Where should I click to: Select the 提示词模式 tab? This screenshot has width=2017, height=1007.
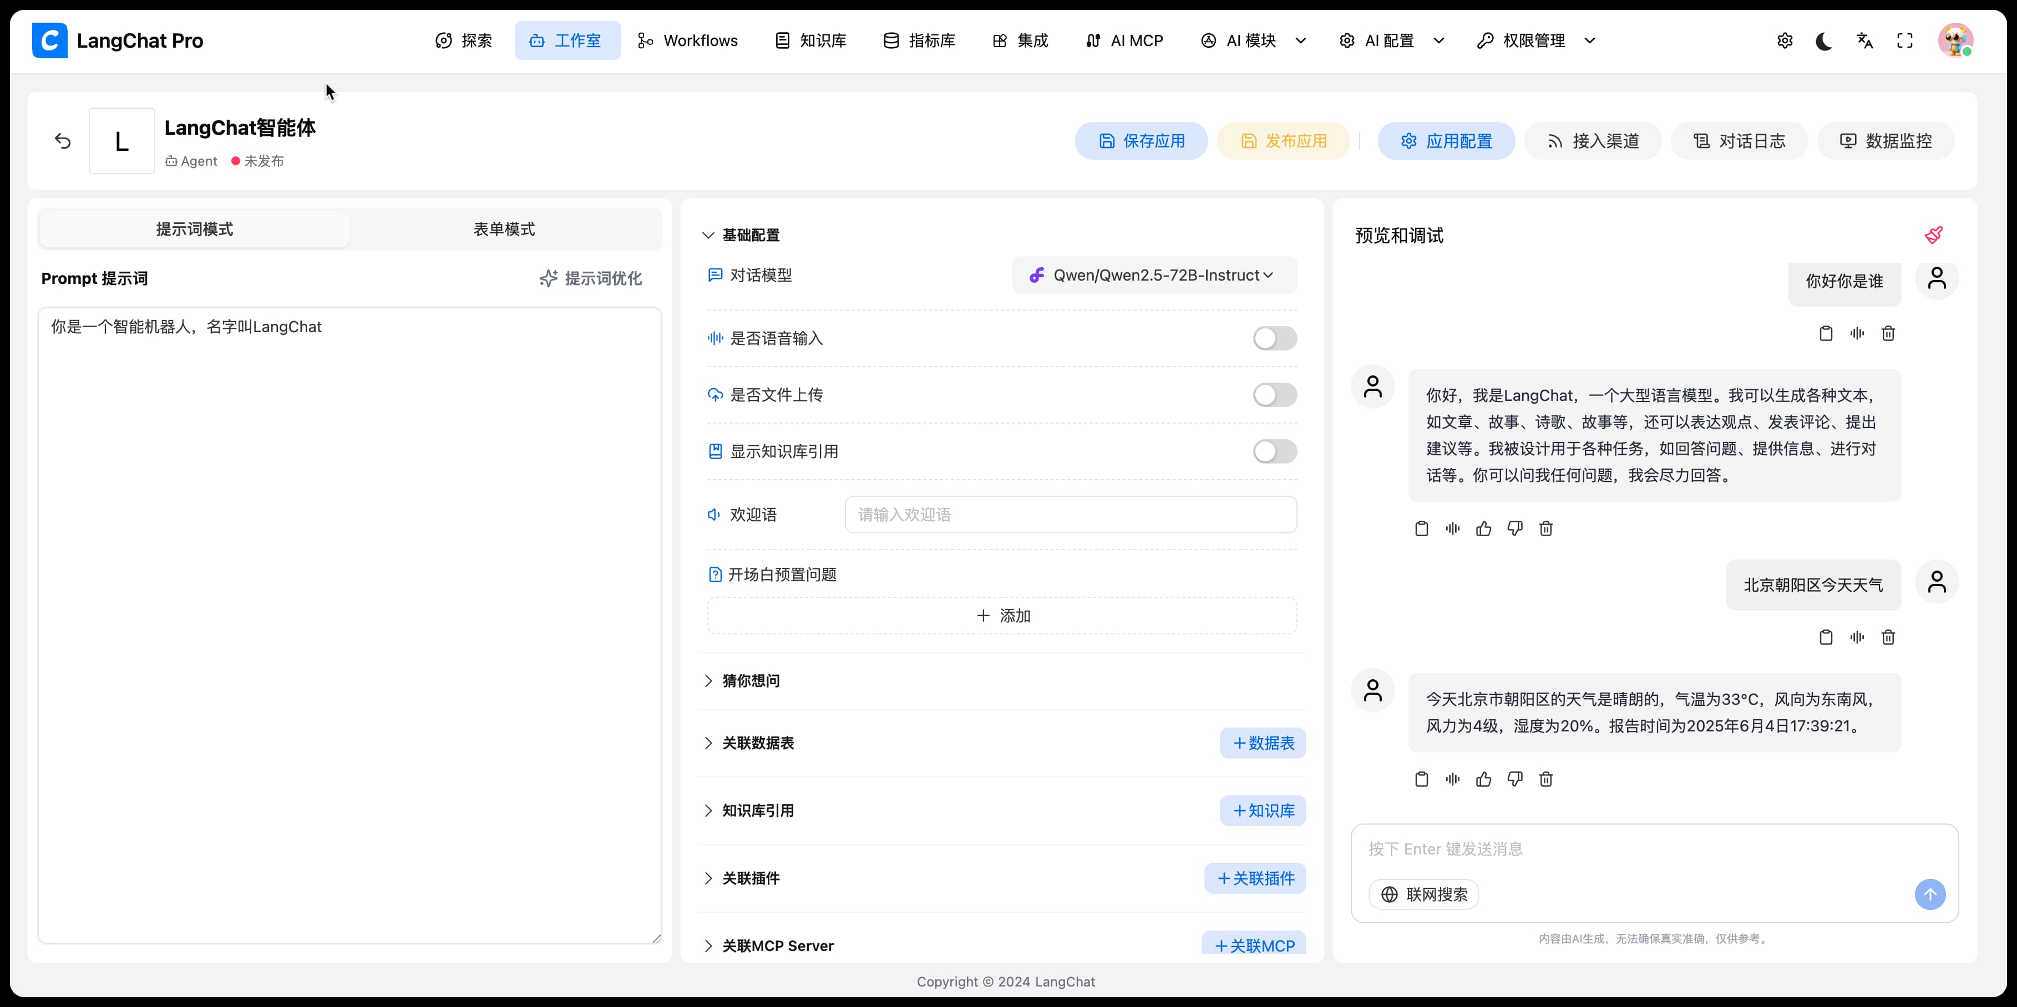[194, 229]
